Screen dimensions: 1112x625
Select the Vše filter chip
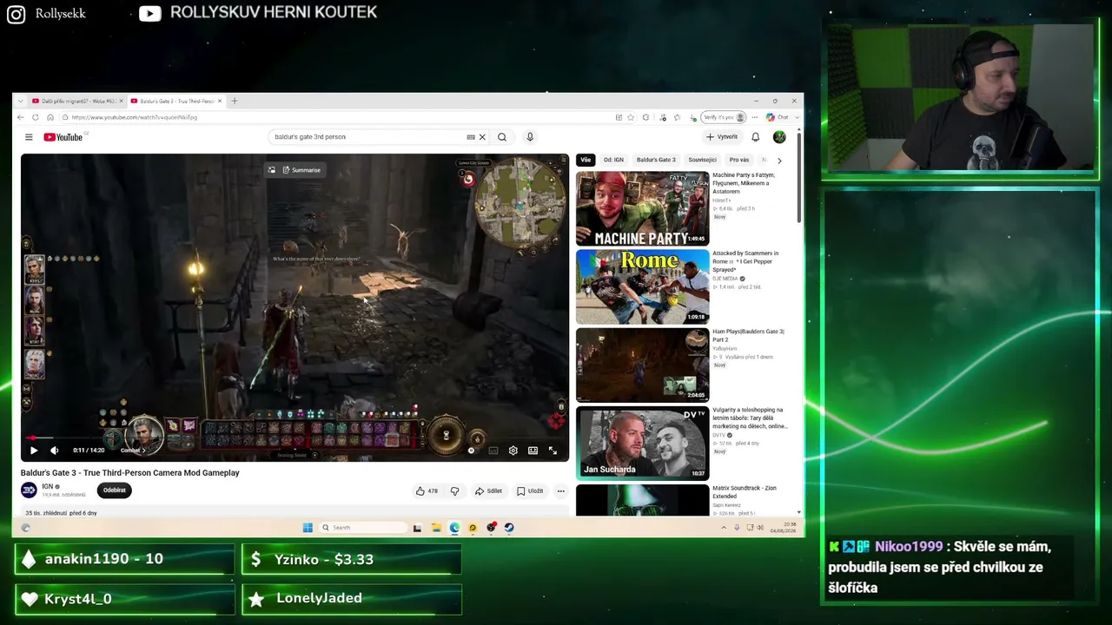586,160
